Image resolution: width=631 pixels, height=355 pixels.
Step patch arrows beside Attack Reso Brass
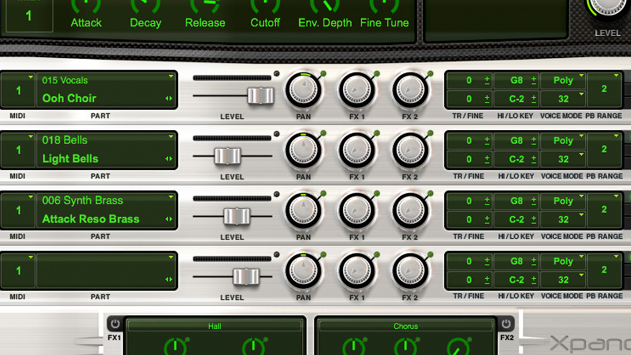pos(169,219)
